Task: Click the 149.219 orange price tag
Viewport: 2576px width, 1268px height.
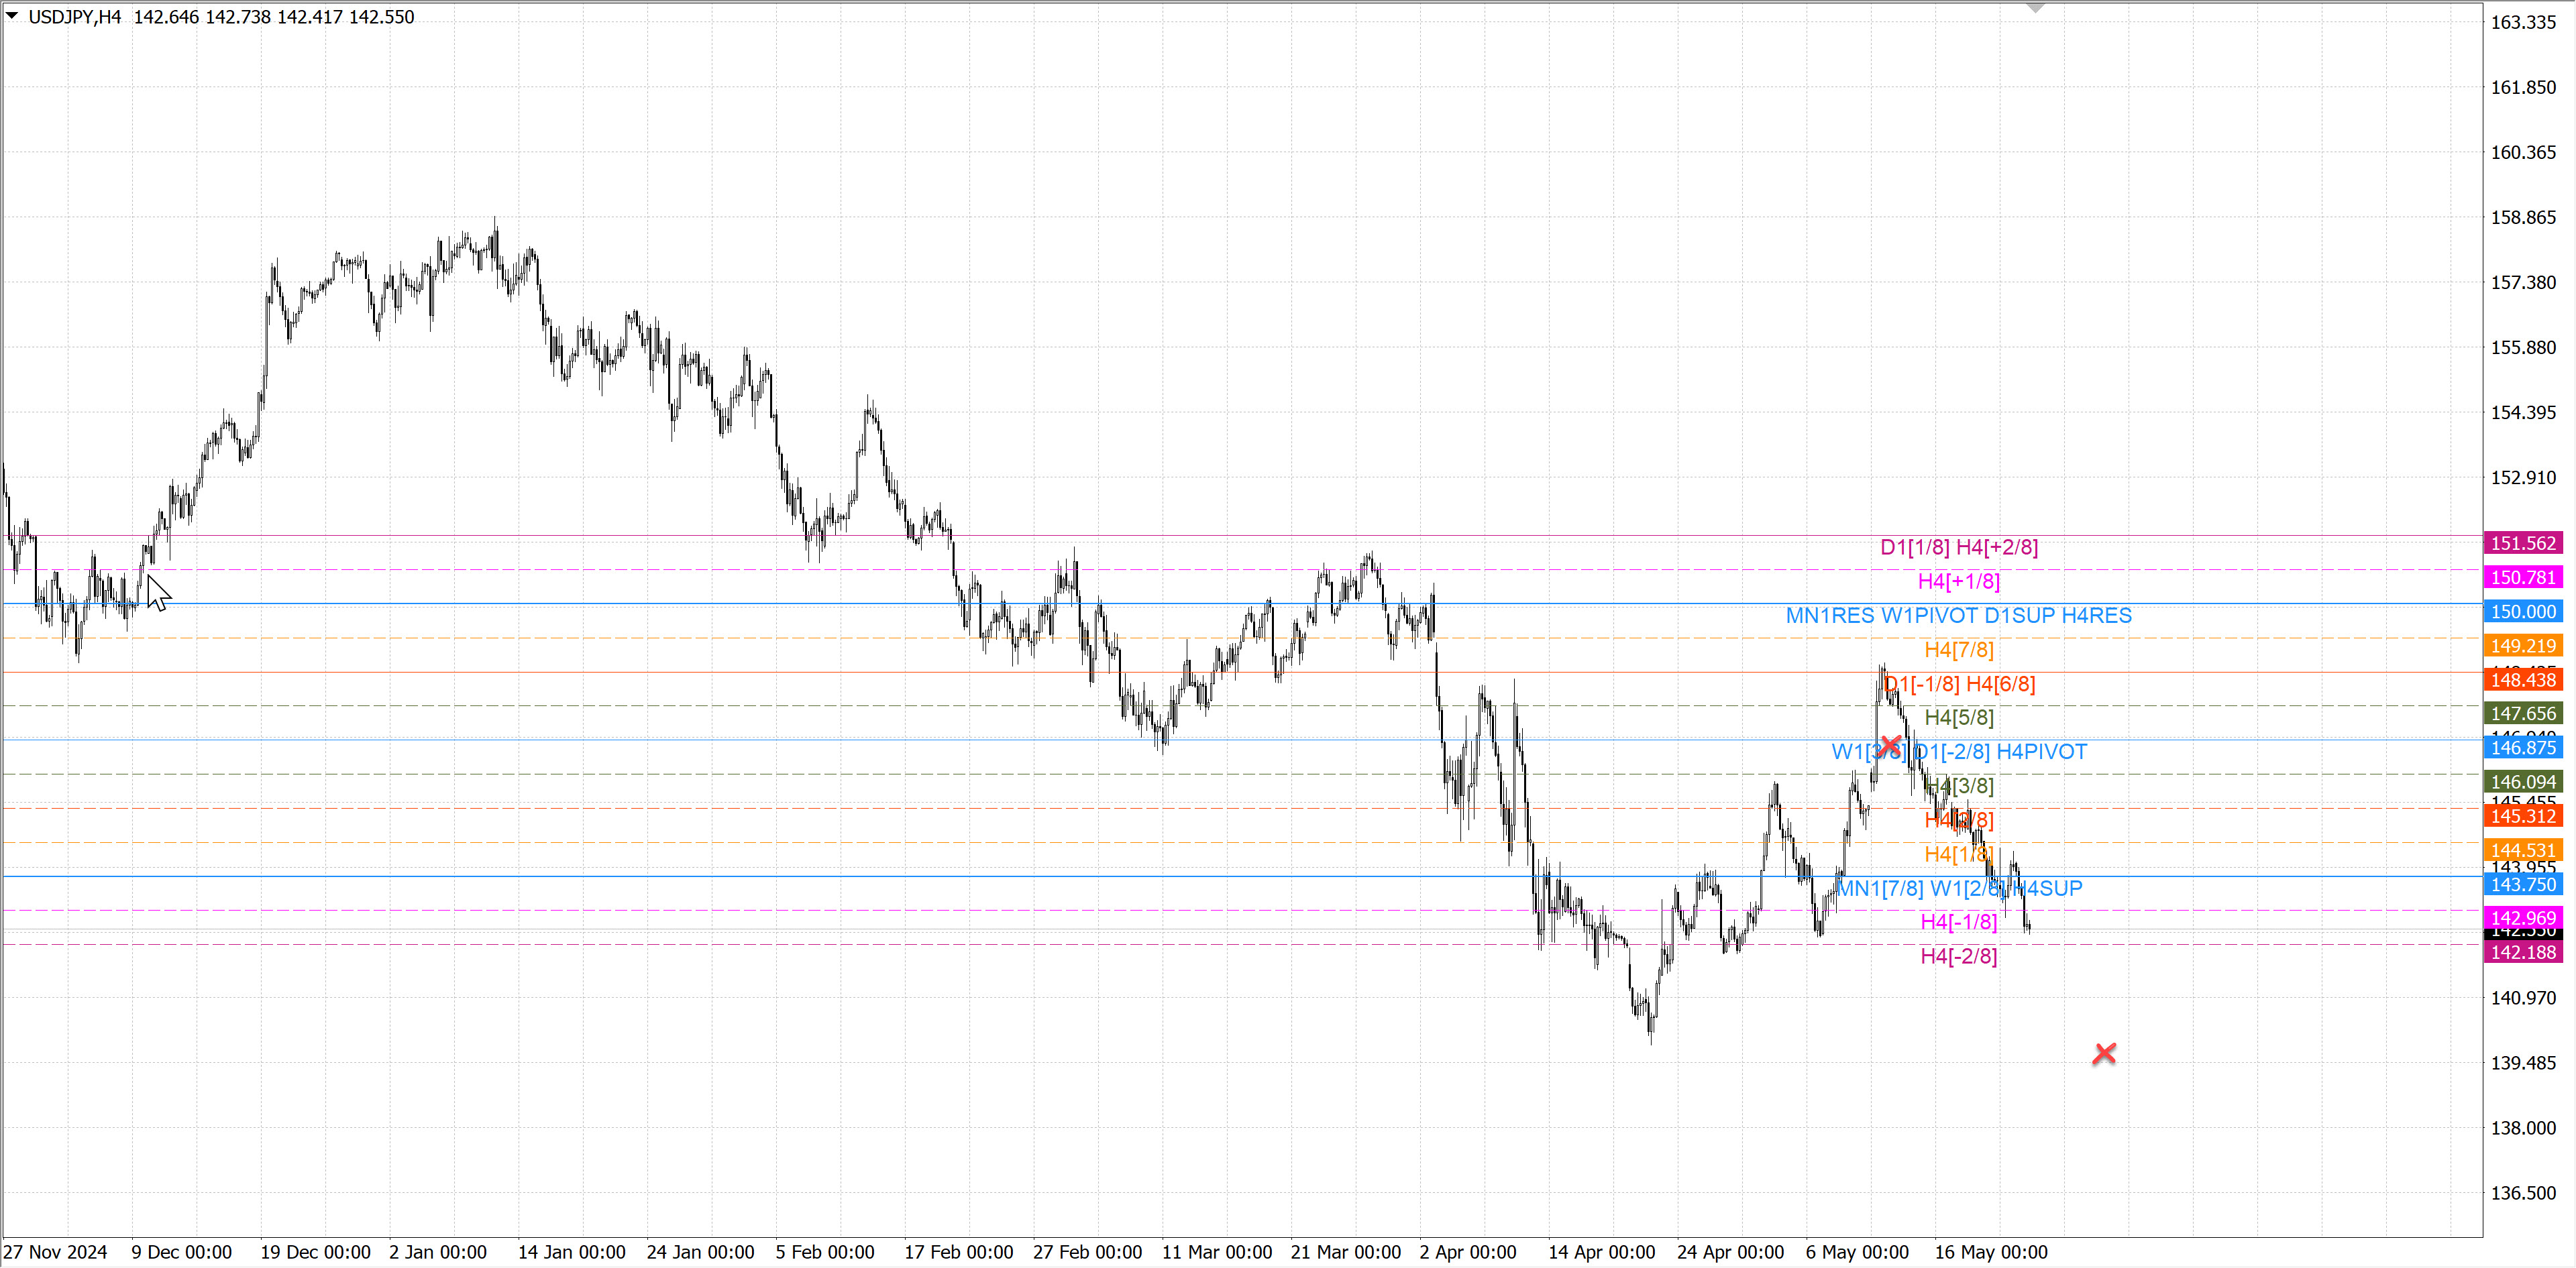Action: coord(2522,646)
